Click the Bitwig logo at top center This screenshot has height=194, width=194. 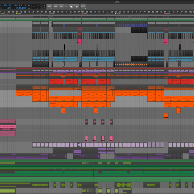coord(117,2)
